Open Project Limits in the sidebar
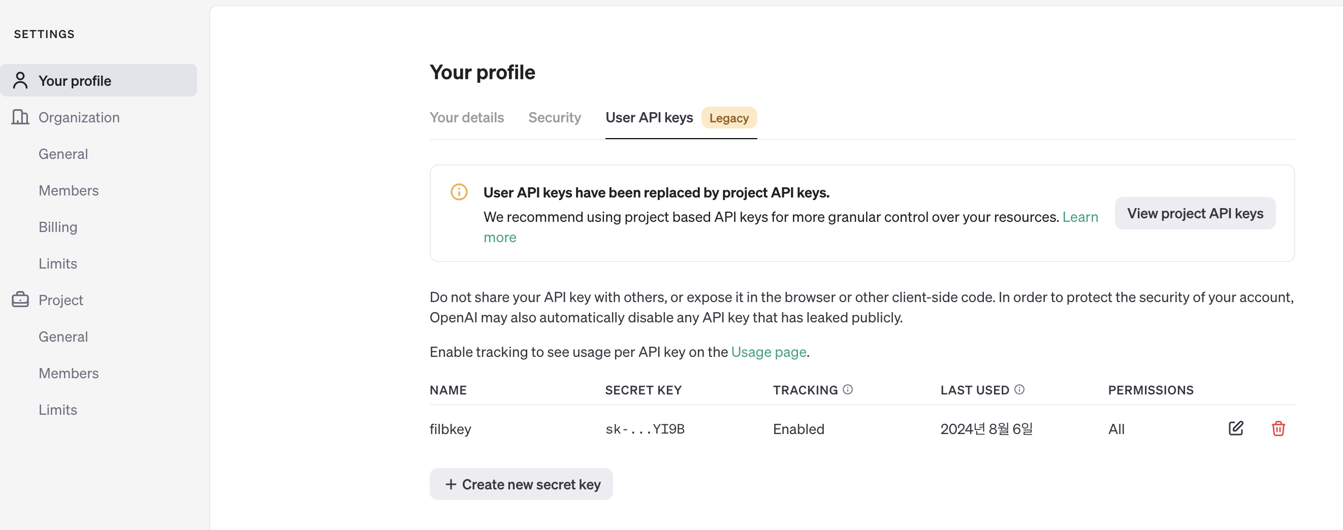The image size is (1343, 530). (58, 410)
